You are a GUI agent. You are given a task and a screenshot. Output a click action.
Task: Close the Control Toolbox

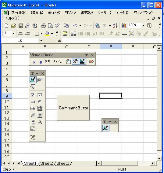pos(43,73)
